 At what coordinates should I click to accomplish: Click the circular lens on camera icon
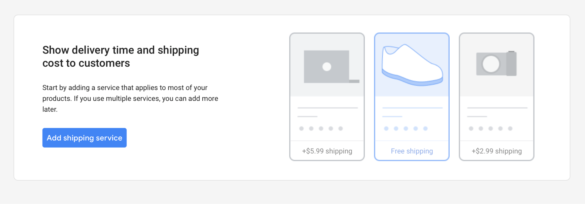(491, 64)
